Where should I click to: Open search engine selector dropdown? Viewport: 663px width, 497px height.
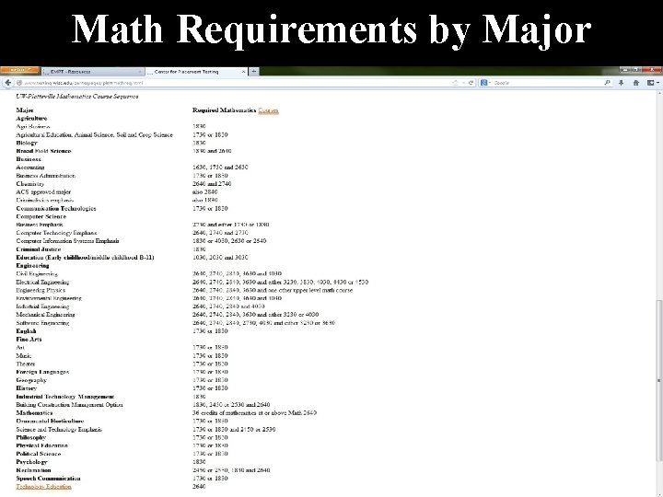coord(485,83)
